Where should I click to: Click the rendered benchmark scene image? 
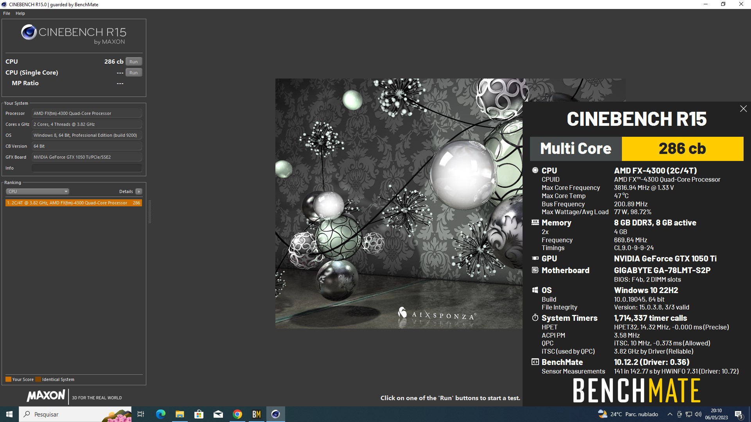[x=399, y=203]
